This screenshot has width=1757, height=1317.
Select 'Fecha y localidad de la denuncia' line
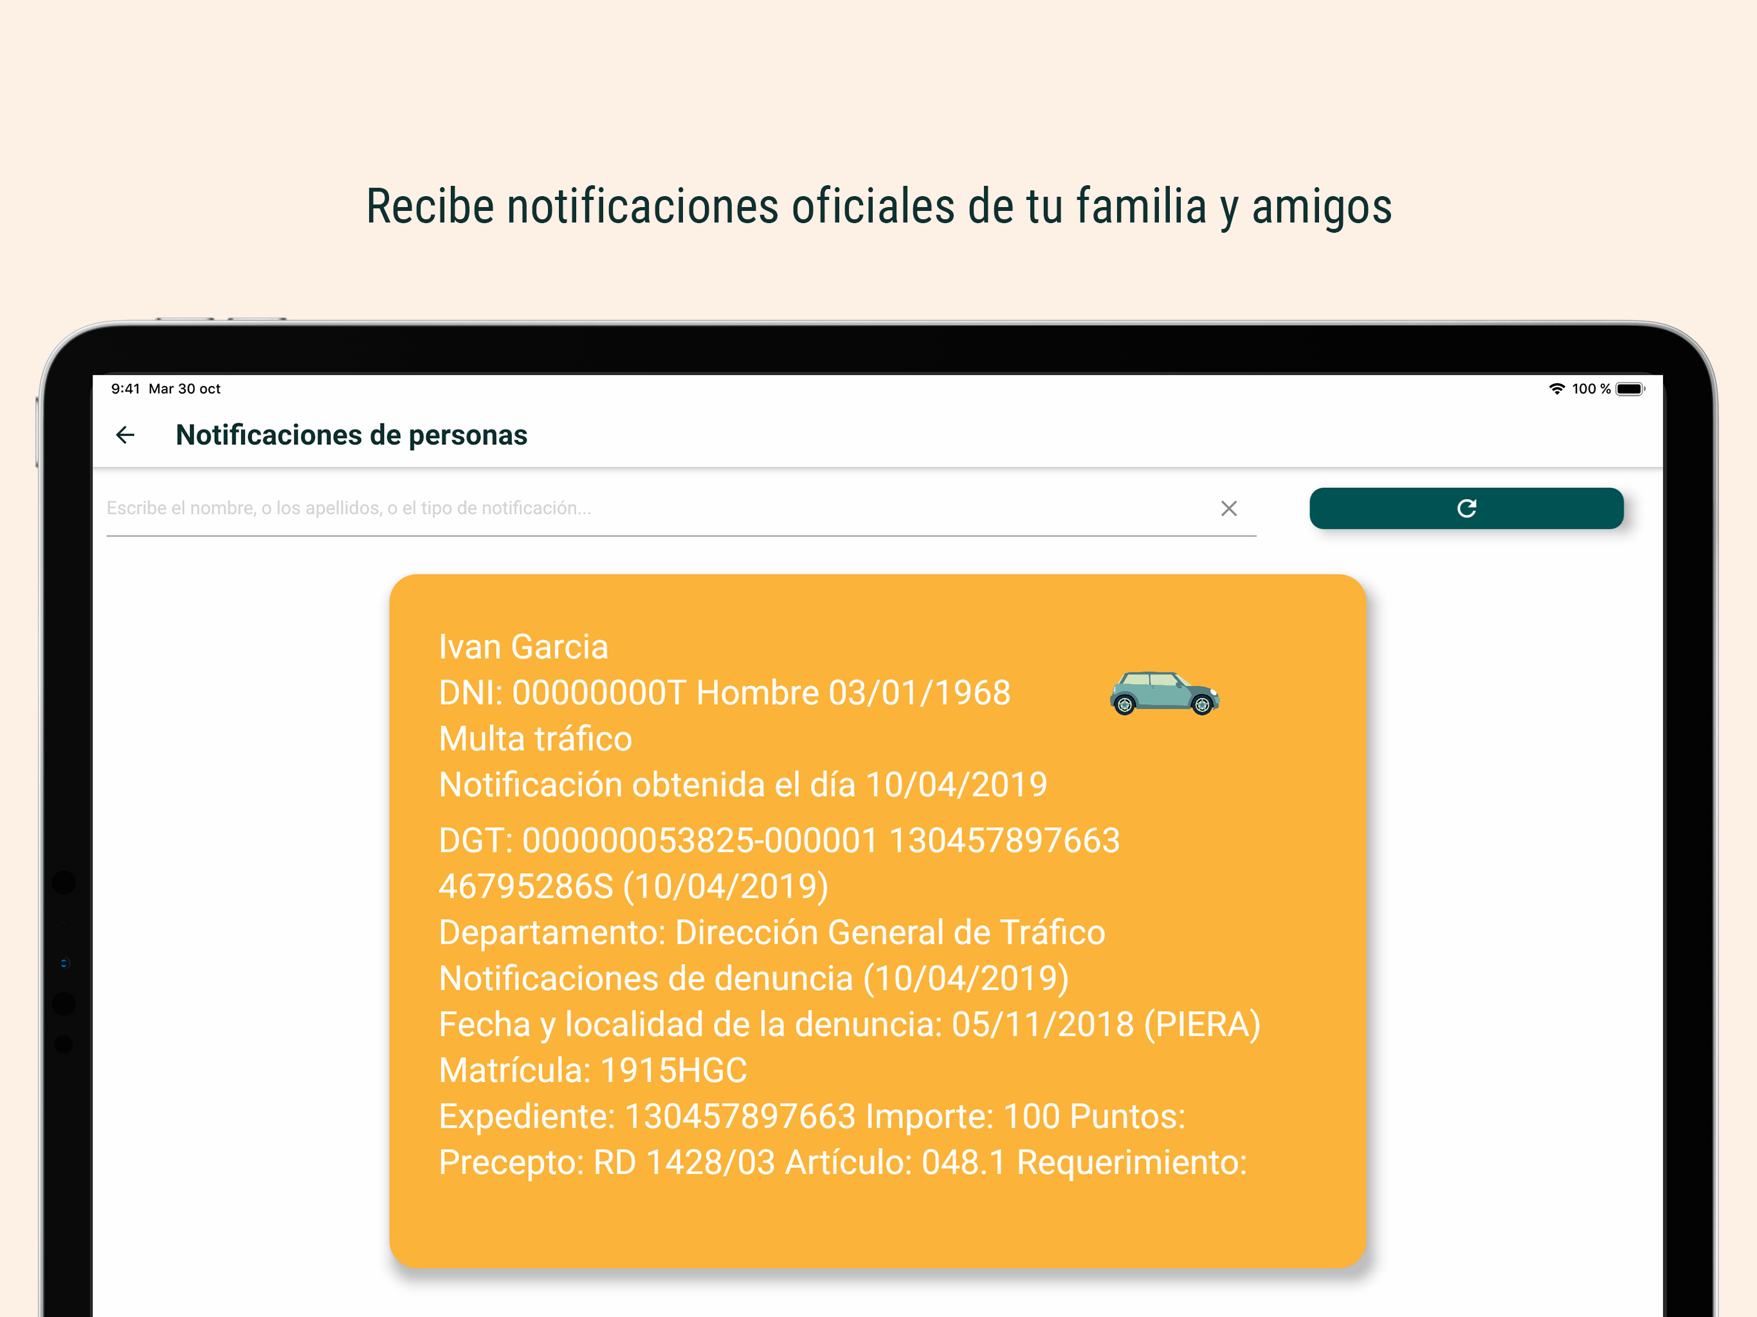point(850,1024)
